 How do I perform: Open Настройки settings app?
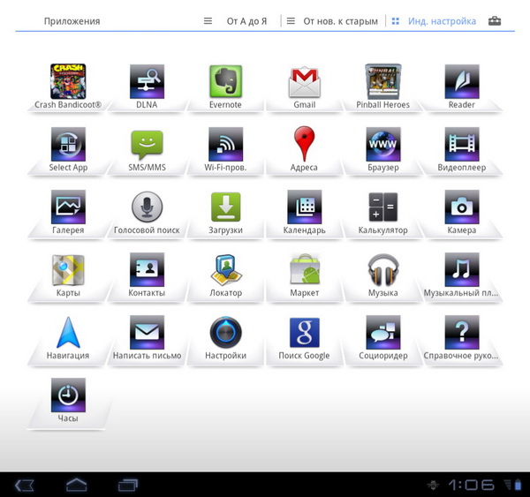click(x=225, y=334)
